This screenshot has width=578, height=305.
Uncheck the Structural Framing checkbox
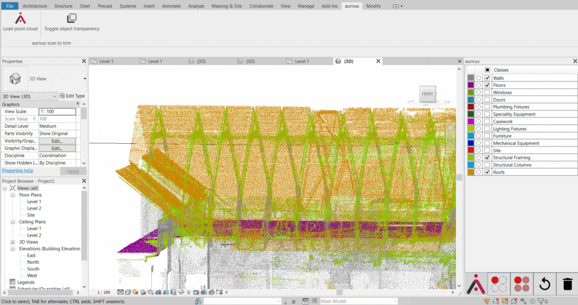click(487, 158)
